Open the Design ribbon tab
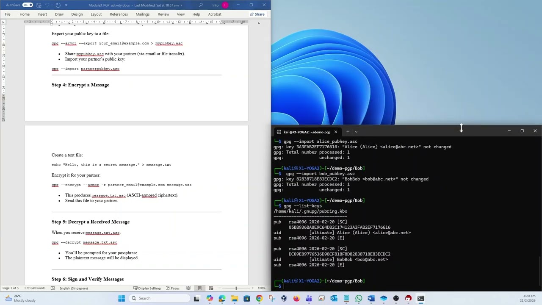This screenshot has height=305, width=542. (77, 14)
